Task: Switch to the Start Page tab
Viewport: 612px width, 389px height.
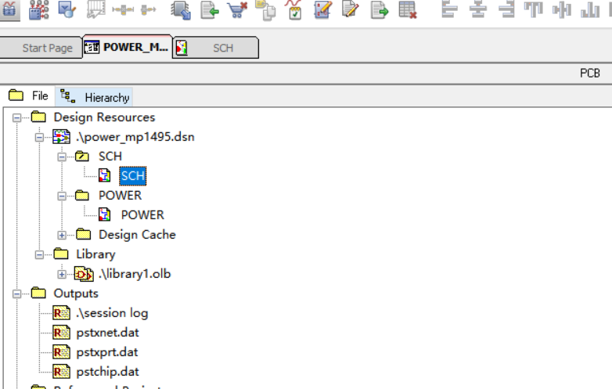Action: pos(47,48)
